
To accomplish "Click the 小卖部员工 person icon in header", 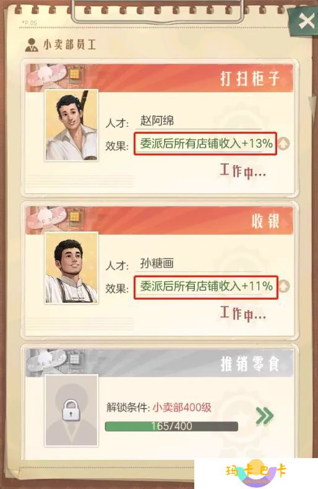I will (31, 45).
